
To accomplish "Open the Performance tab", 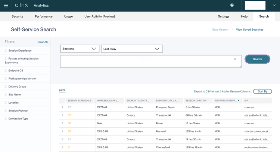I will point(44,16).
